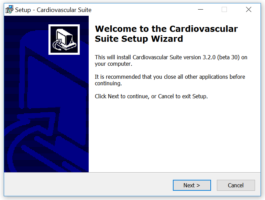Click the "your computer." text line

[x=113, y=64]
